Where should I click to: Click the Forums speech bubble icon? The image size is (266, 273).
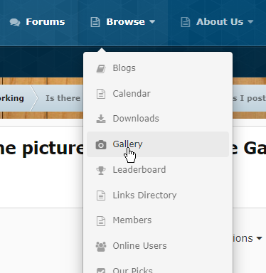pyautogui.click(x=15, y=22)
